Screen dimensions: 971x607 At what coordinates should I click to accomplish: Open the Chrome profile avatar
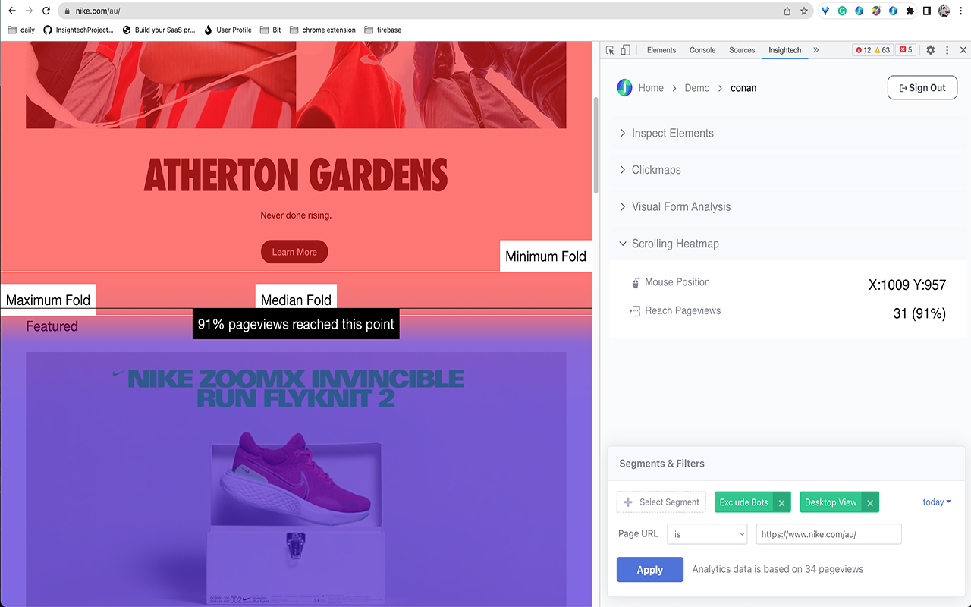pos(944,11)
